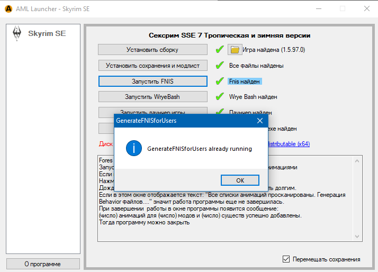The image size is (378, 272).
Task: Click Установить сохранения и модлист button
Action: click(x=152, y=66)
